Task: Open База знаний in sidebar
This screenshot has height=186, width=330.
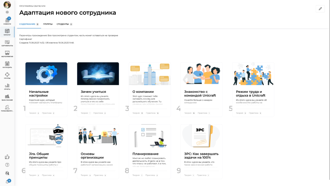Action: point(7,98)
